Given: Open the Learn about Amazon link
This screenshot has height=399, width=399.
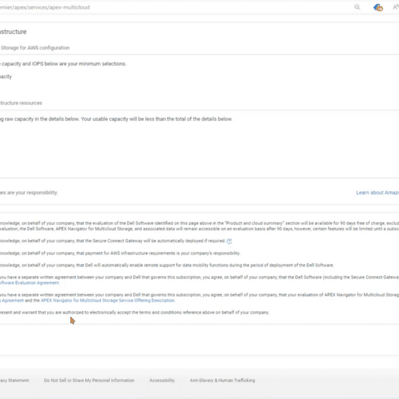Looking at the screenshot, I should pos(377,192).
